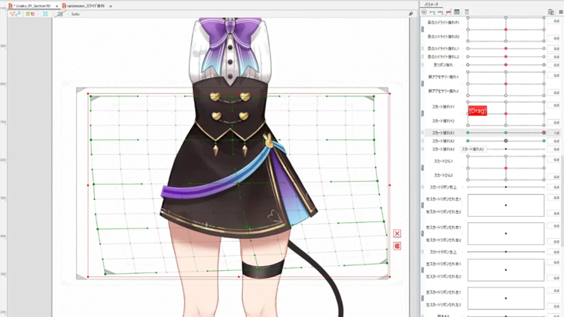Viewport: 564px width, 317px height.
Task: Click the スカートリボン右上 value field
Action: point(553,187)
